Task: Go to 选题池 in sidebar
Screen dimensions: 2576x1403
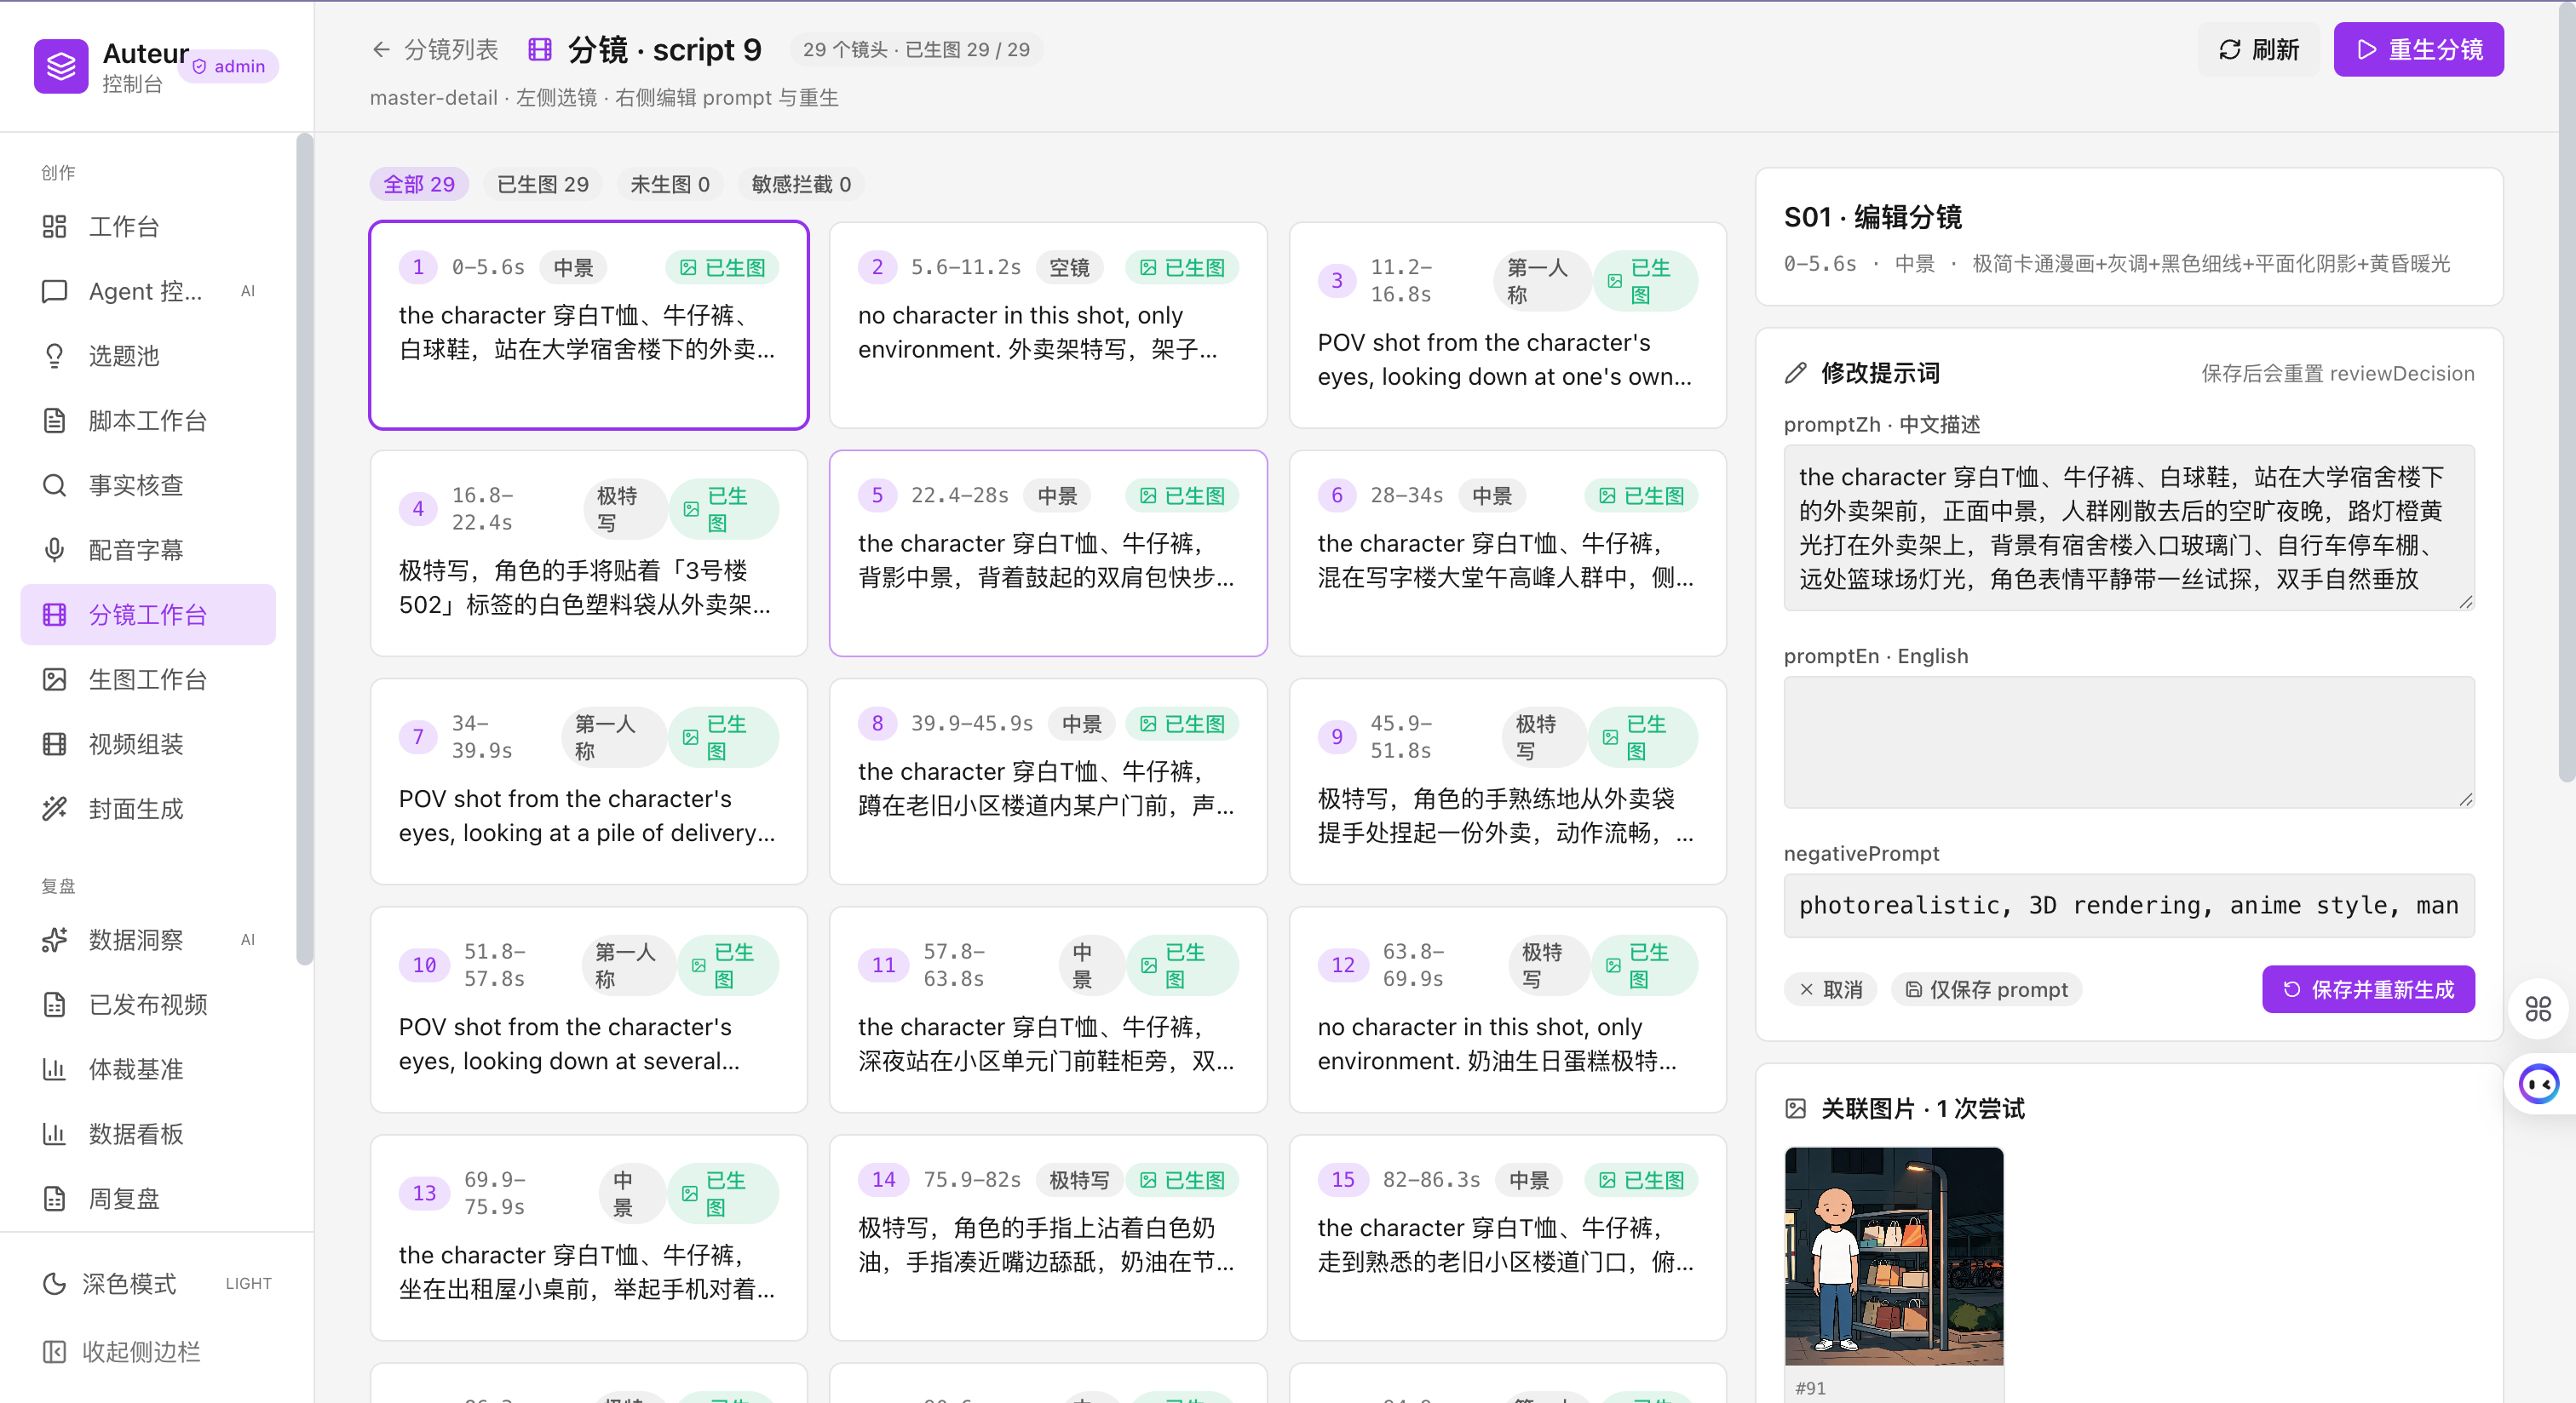Action: pos(148,356)
